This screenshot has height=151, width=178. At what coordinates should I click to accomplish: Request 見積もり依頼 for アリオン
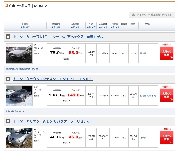click(x=167, y=137)
